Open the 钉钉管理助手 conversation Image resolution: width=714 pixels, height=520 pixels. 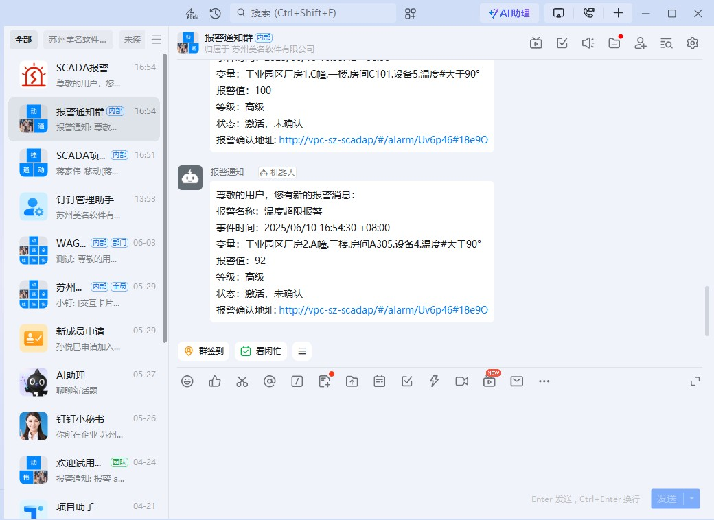point(84,207)
